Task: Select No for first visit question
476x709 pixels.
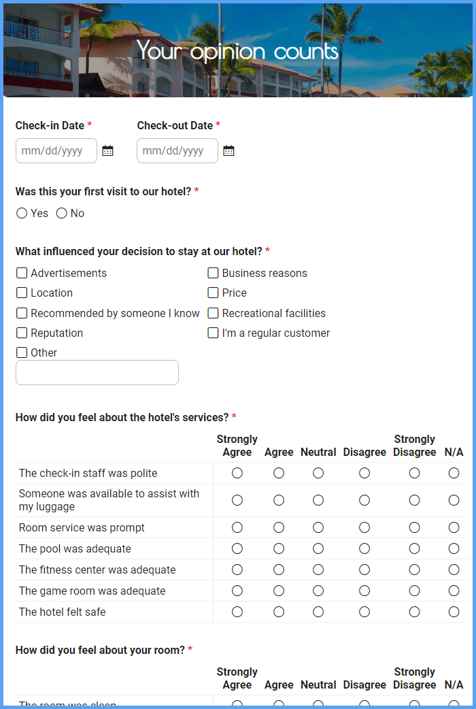Action: pos(61,214)
